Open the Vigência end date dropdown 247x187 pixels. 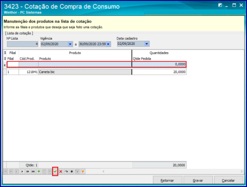(108, 44)
